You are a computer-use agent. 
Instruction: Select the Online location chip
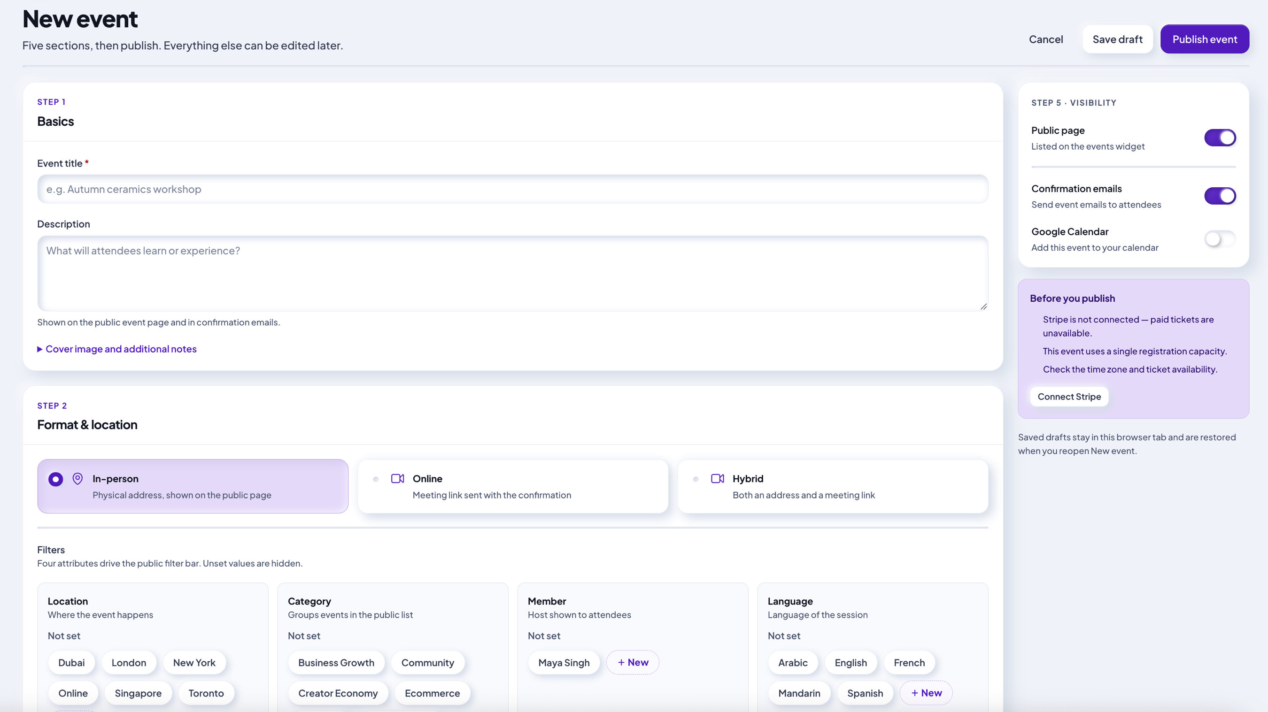pyautogui.click(x=73, y=693)
